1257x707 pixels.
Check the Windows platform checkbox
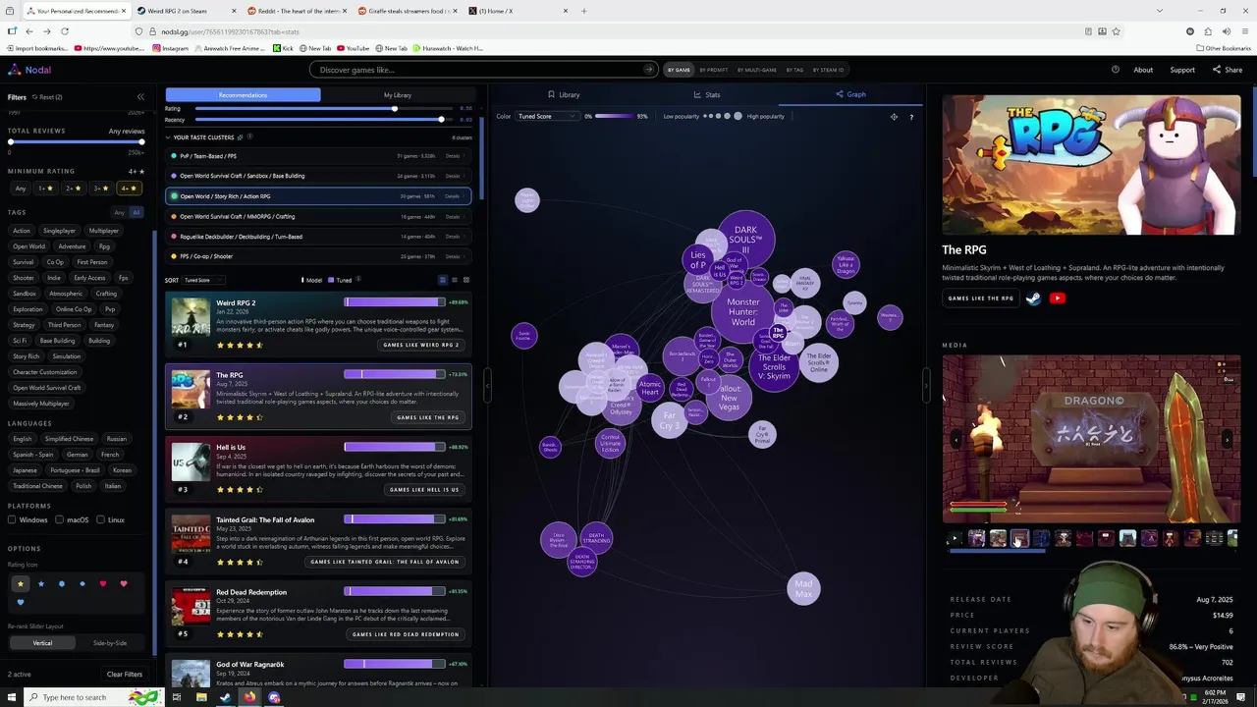coord(12,519)
